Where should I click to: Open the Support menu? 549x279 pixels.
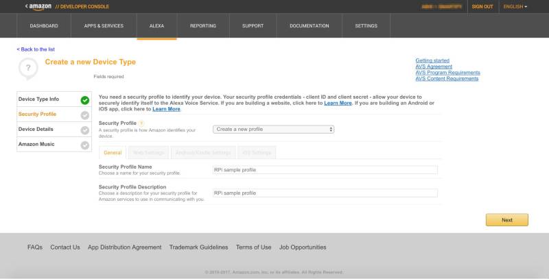pyautogui.click(x=253, y=25)
